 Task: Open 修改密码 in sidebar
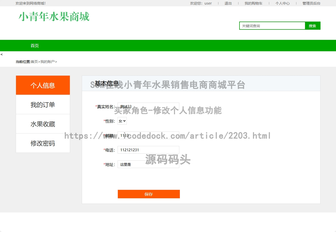pyautogui.click(x=43, y=143)
